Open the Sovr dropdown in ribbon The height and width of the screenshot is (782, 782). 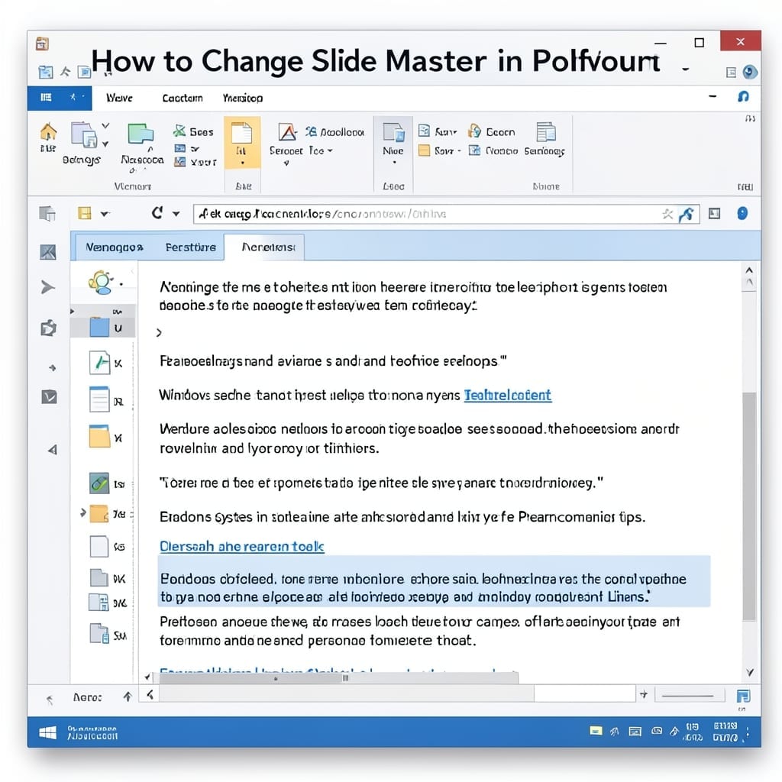pyautogui.click(x=459, y=150)
